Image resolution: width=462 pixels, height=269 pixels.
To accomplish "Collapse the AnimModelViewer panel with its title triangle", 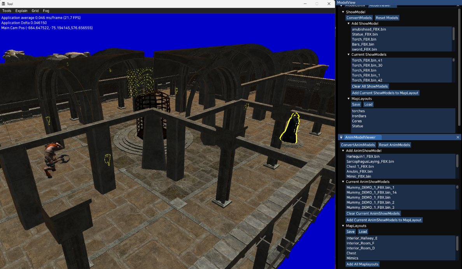I will coord(341,137).
